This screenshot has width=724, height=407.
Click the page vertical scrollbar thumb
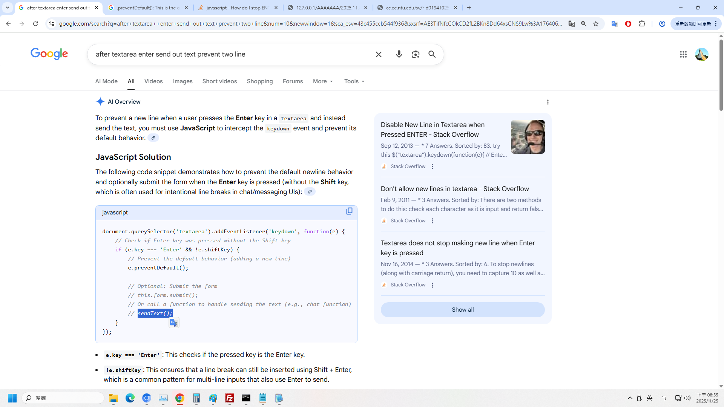[x=721, y=75]
